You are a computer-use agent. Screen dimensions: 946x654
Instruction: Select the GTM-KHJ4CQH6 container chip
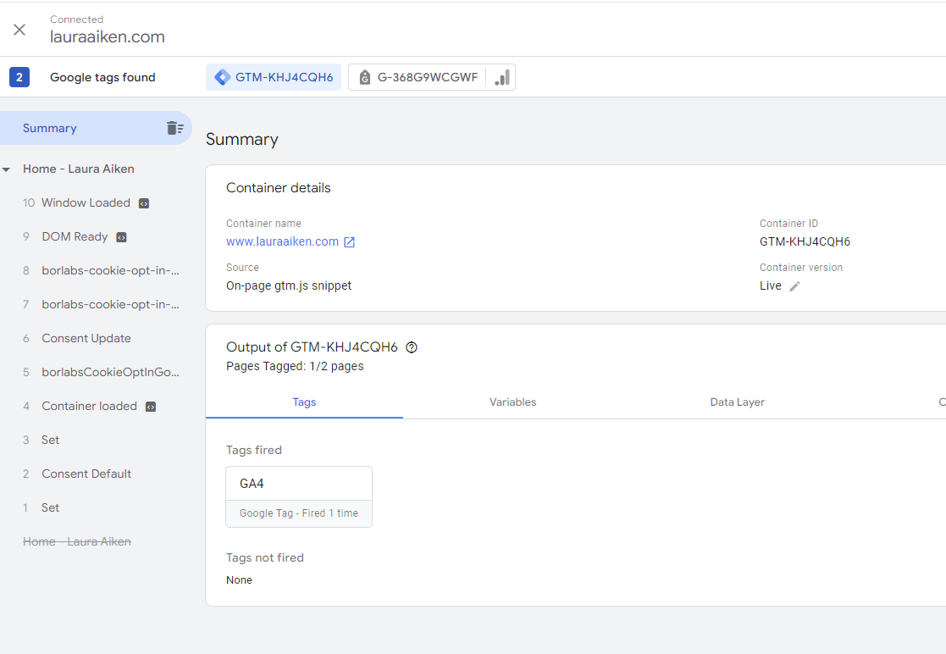coord(274,77)
